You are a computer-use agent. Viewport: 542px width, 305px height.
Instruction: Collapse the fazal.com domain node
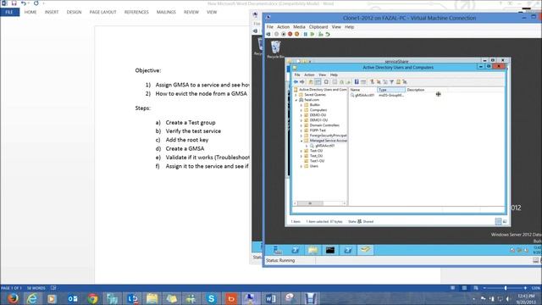click(296, 100)
